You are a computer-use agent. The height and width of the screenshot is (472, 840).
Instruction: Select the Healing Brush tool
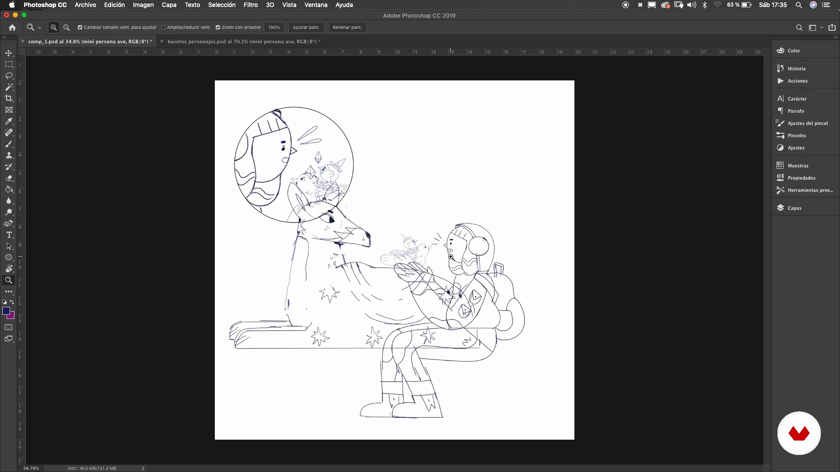click(9, 132)
